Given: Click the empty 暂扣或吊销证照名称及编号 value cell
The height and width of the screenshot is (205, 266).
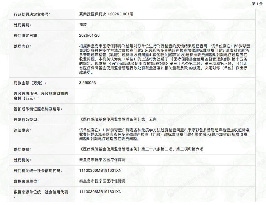Looking at the screenshot, I should pyautogui.click(x=164, y=109).
